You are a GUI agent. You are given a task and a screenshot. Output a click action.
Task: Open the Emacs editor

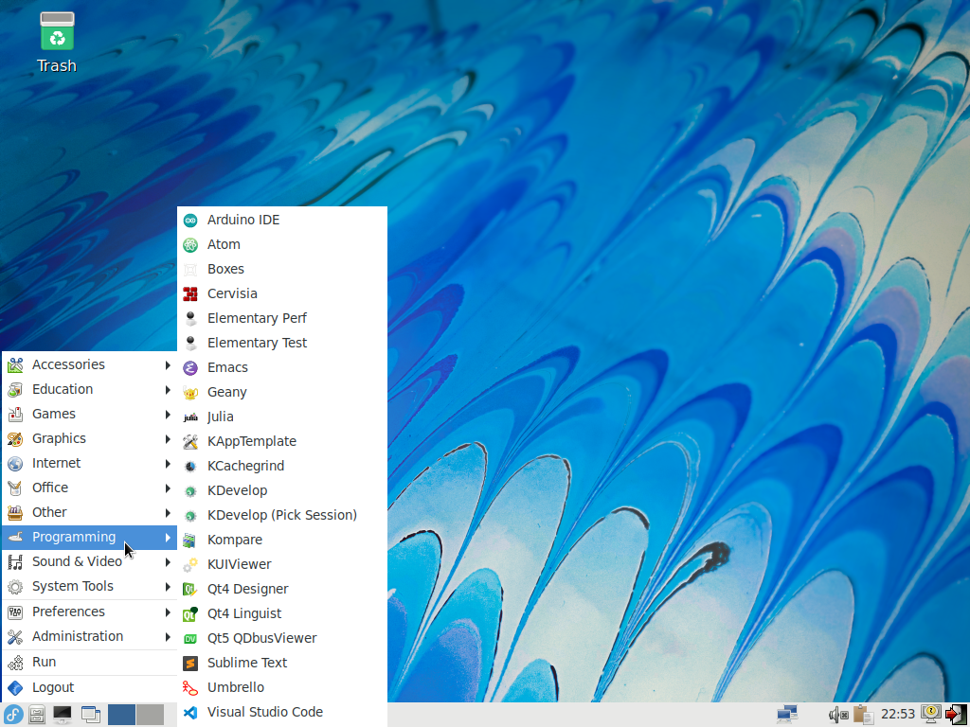point(282,367)
